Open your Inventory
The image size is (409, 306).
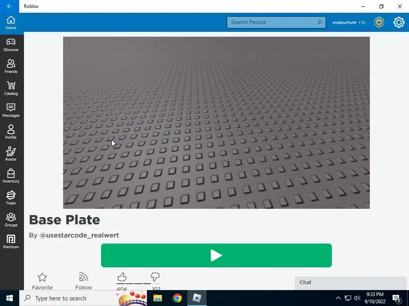(11, 176)
